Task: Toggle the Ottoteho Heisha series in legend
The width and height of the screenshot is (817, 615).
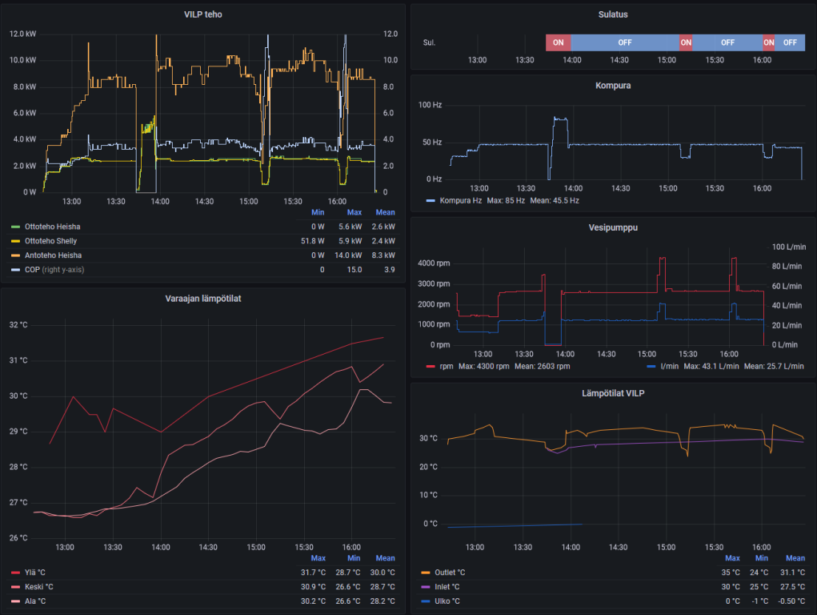Action: pos(52,227)
